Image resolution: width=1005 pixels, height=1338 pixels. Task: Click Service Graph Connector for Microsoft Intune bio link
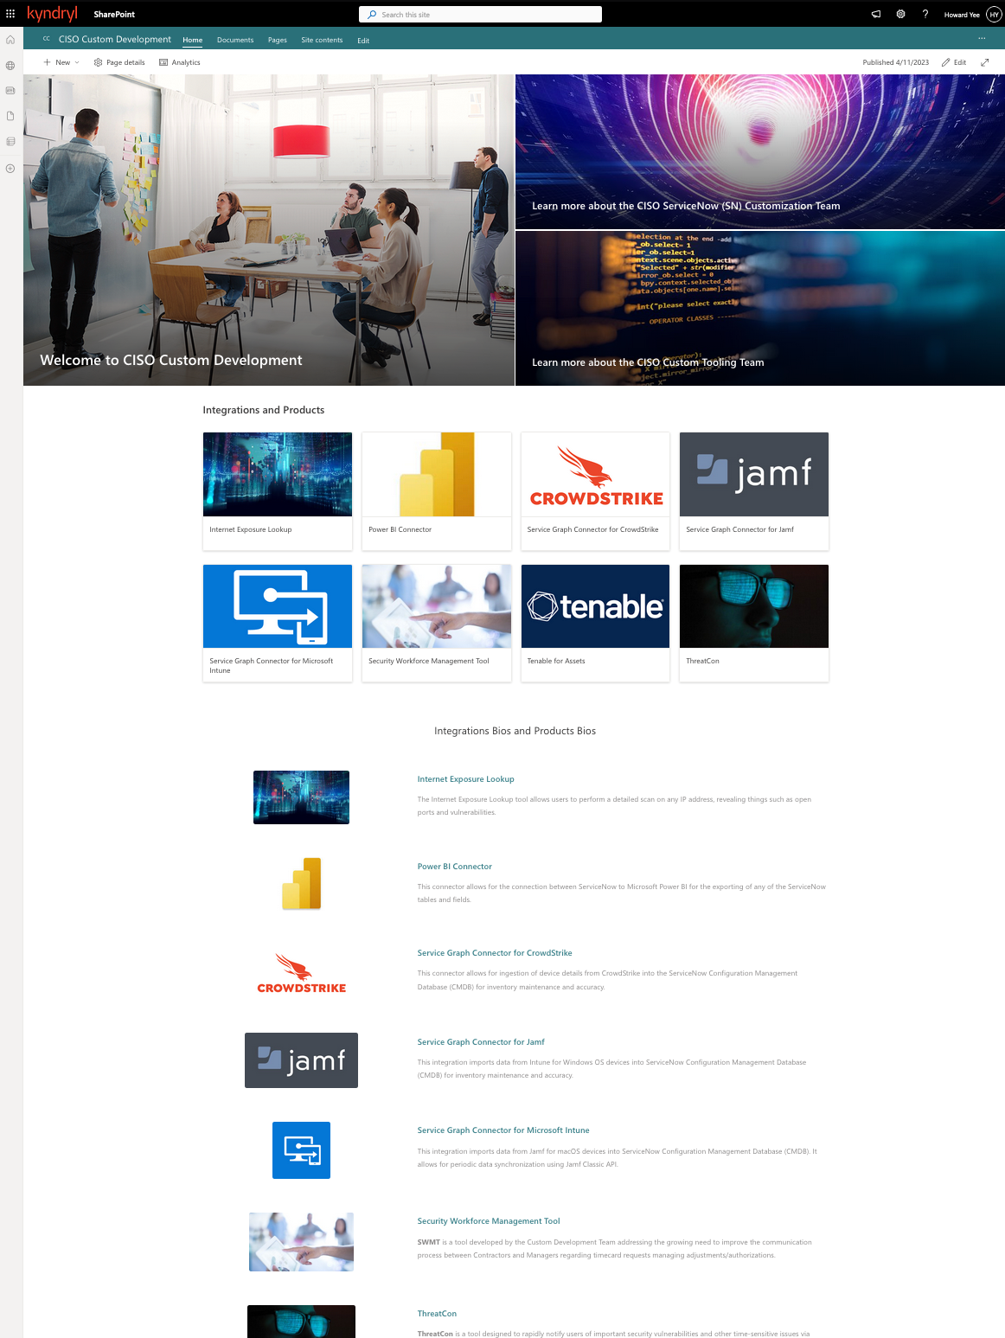tap(503, 1130)
